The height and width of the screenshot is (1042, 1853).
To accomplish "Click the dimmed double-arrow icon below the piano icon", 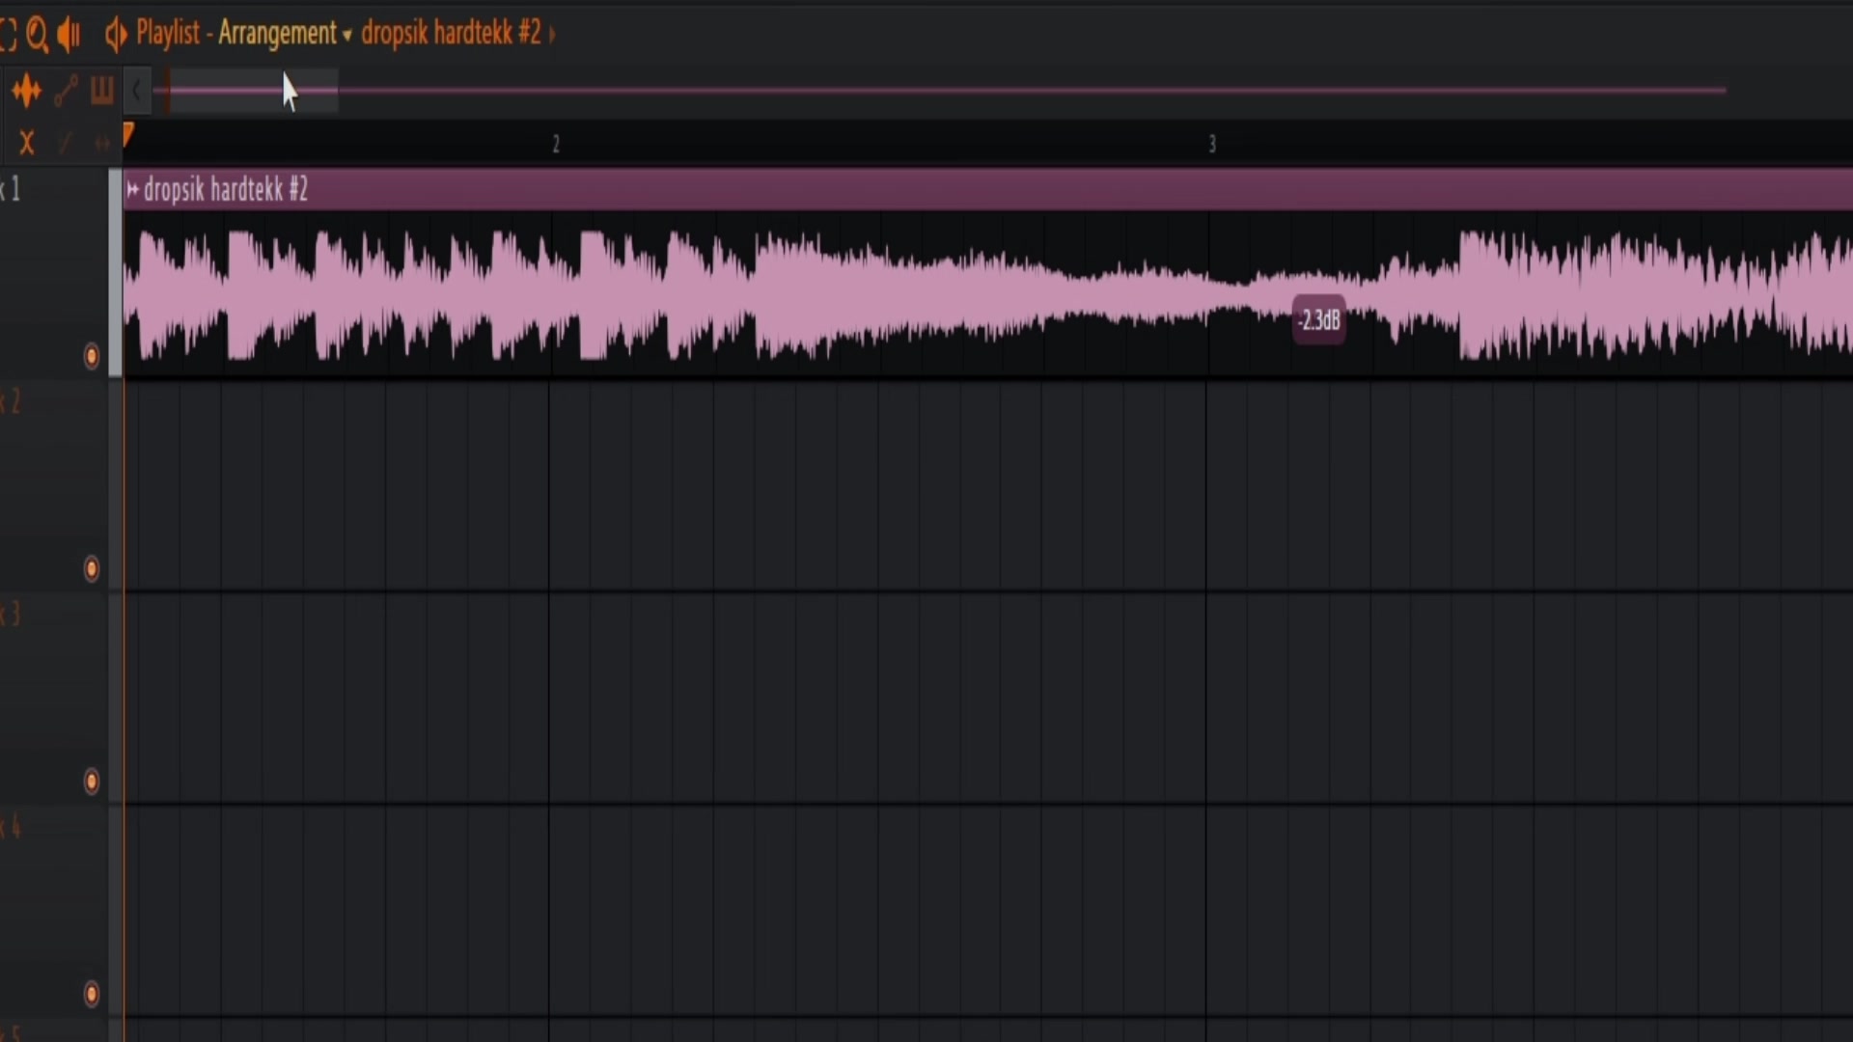I will click(x=101, y=144).
